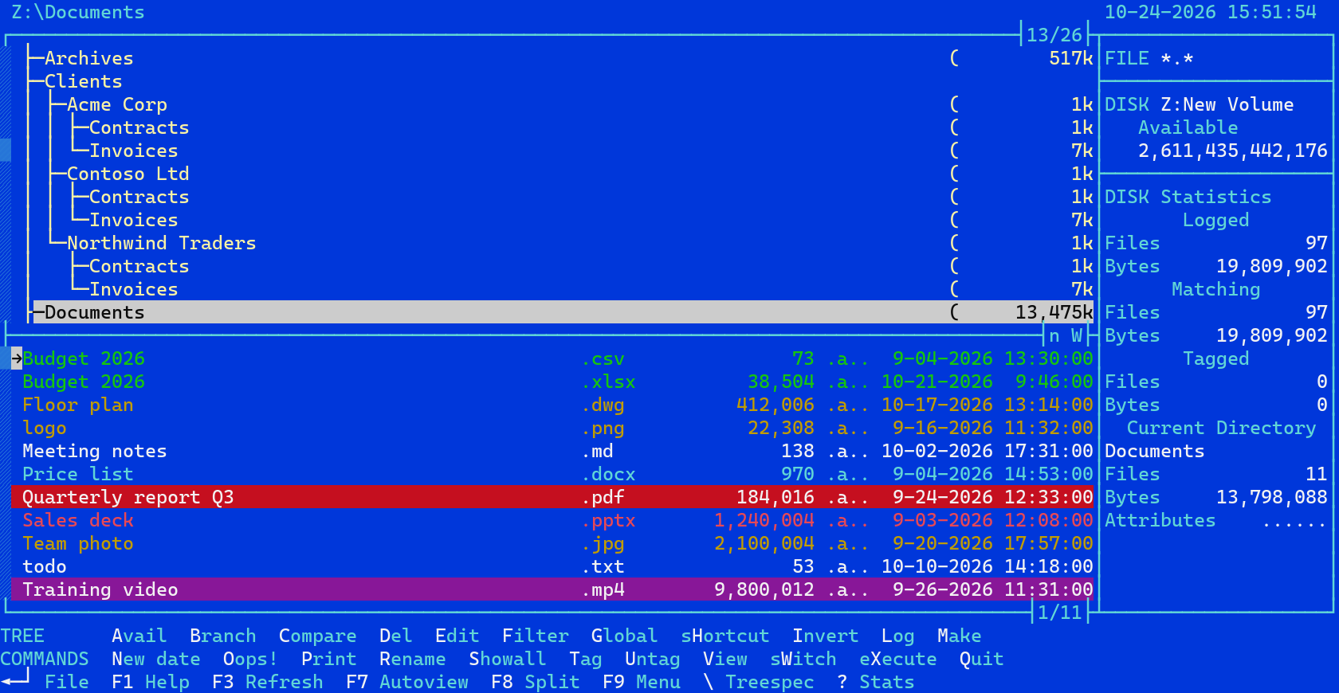
Task: Open the F9 Menu
Action: click(642, 682)
